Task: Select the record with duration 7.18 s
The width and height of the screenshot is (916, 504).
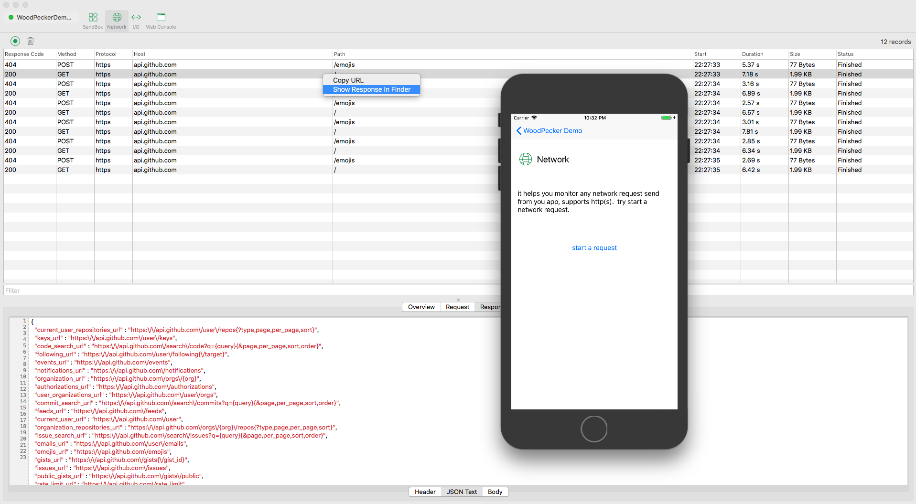Action: tap(458, 74)
